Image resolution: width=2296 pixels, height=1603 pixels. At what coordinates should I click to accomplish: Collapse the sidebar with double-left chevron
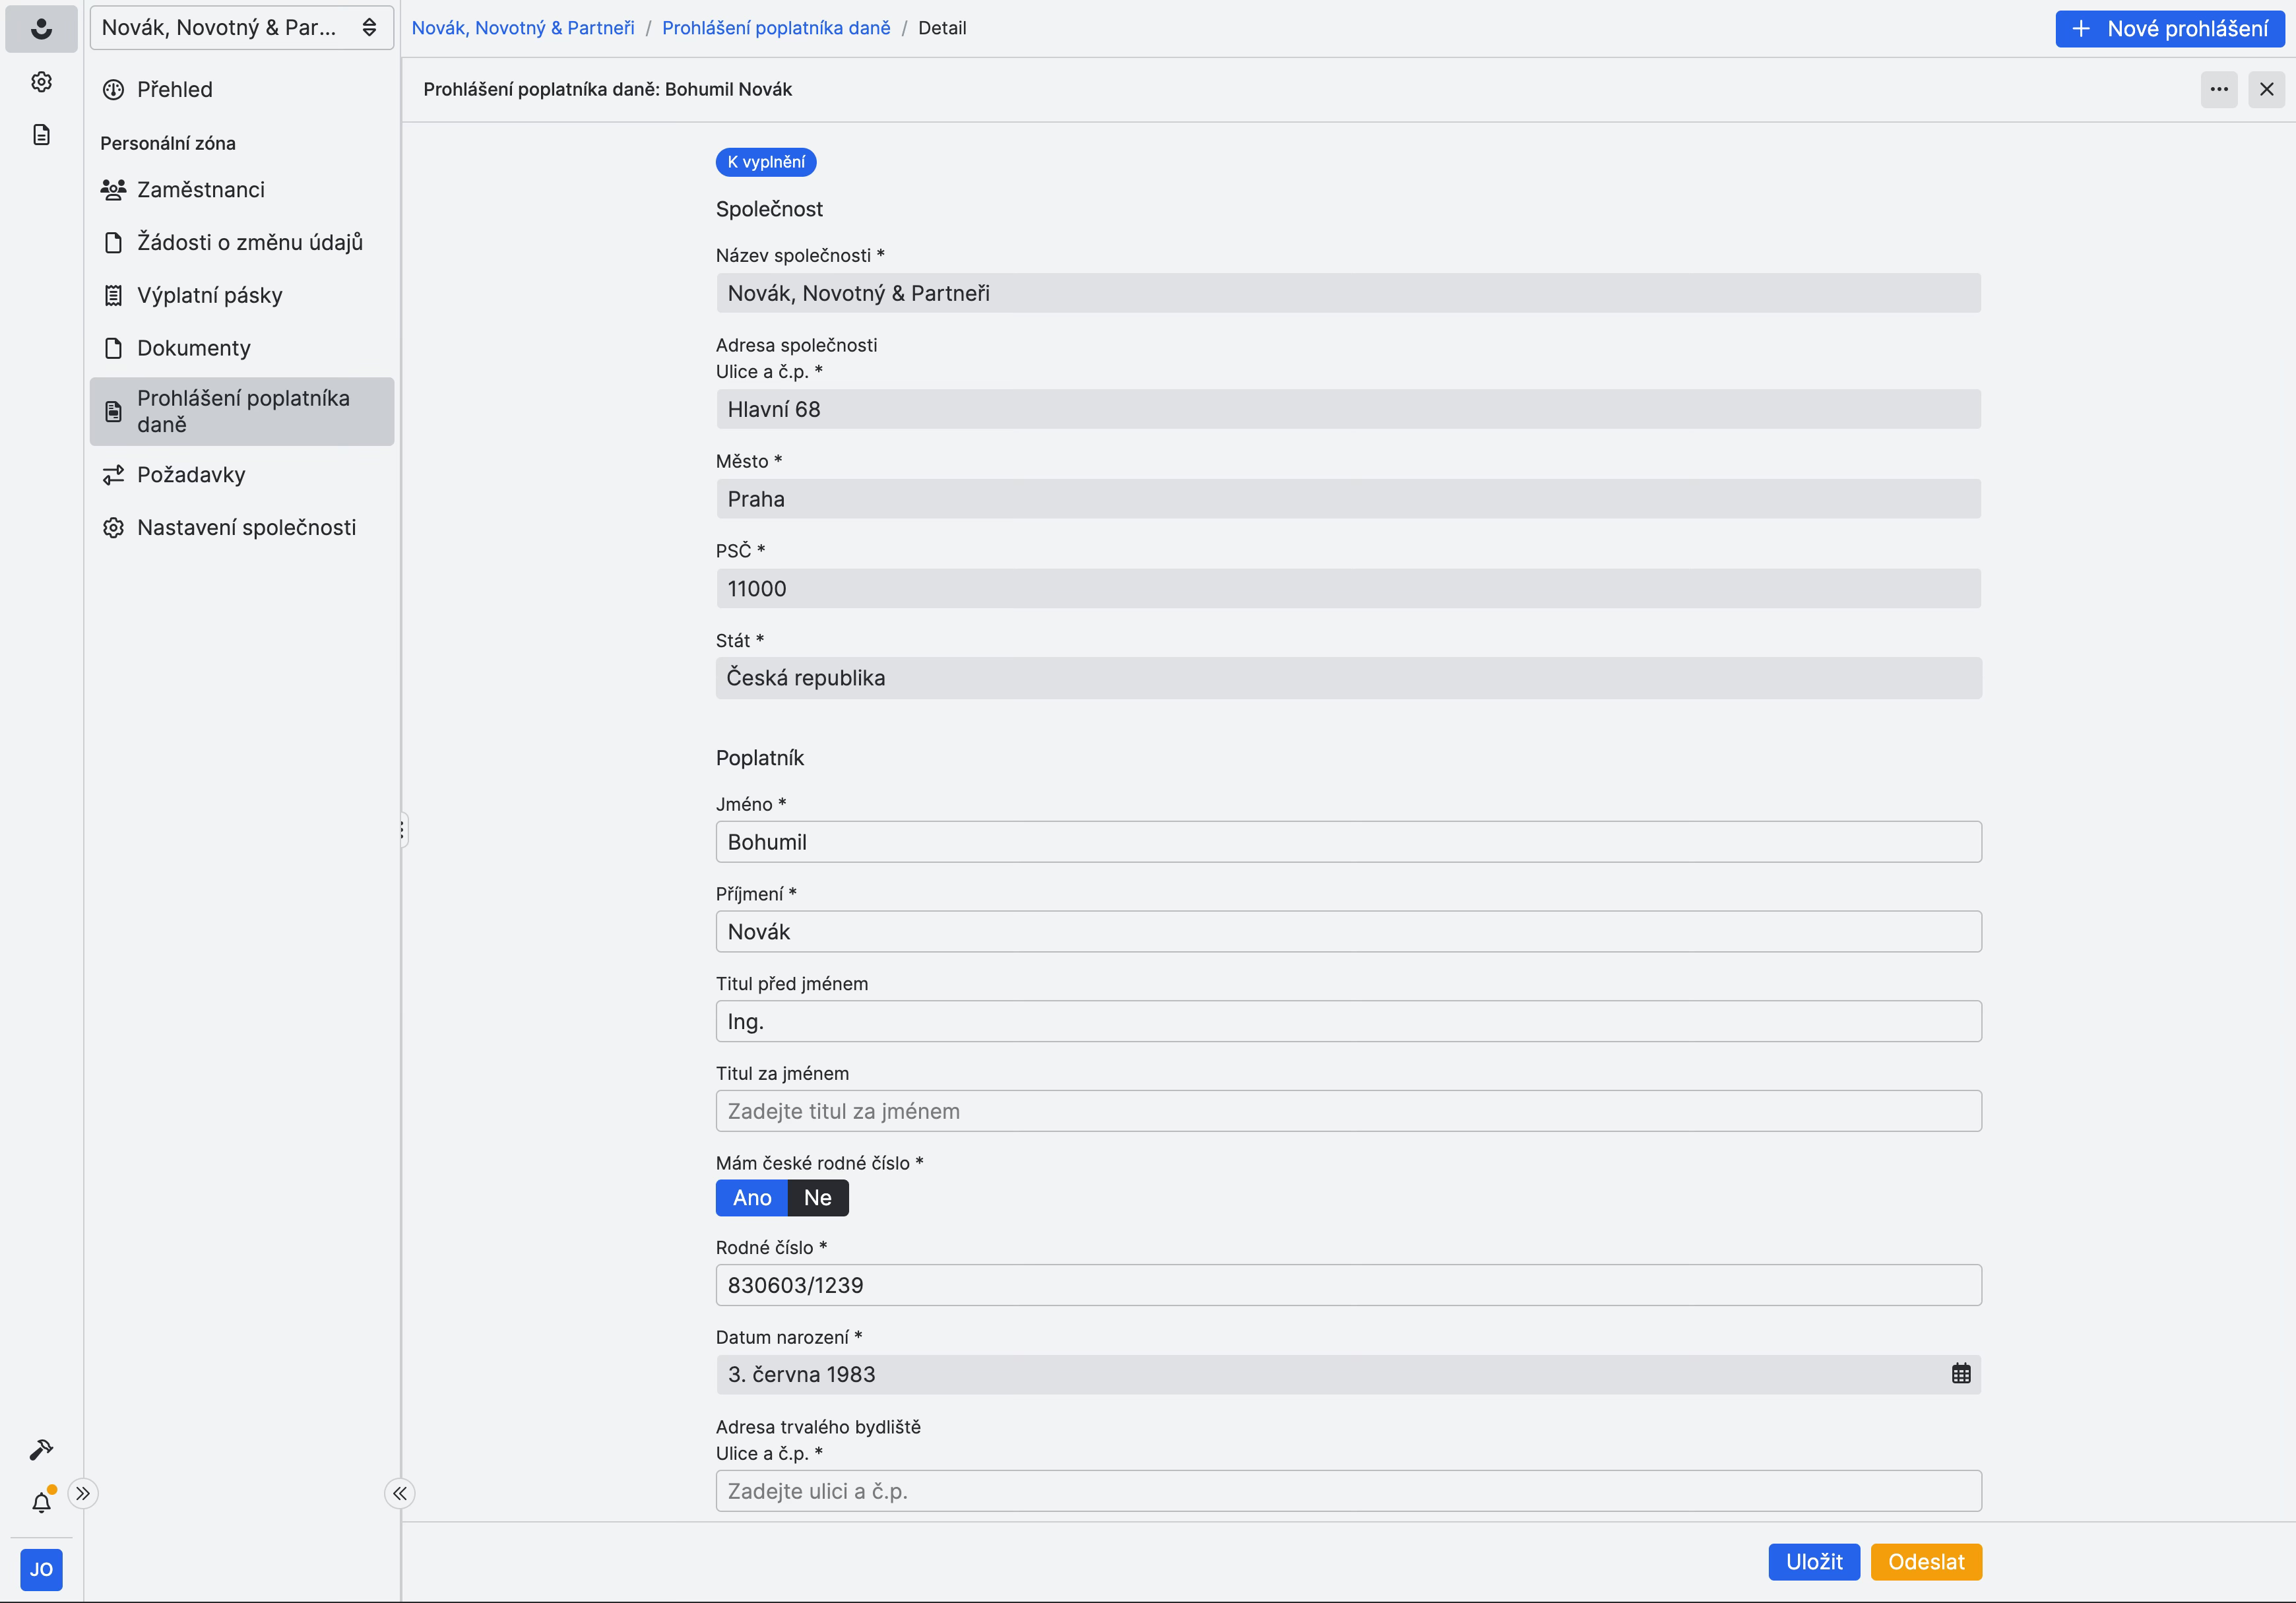[399, 1493]
